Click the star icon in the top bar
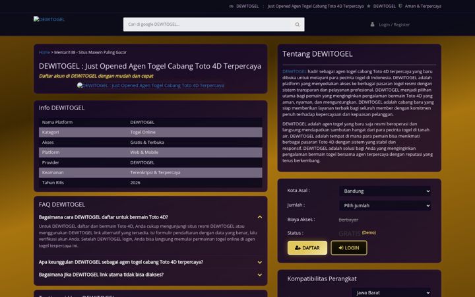 pos(368,6)
